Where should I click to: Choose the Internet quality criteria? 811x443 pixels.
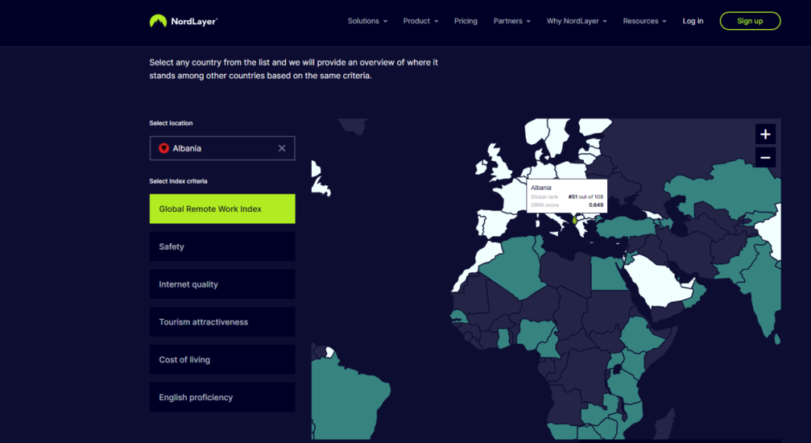(x=222, y=284)
